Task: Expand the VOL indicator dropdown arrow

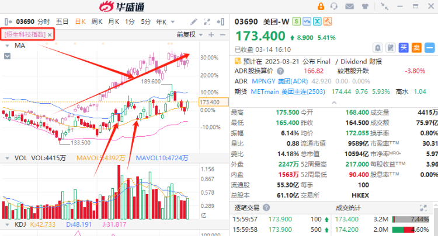Action: click(7, 158)
